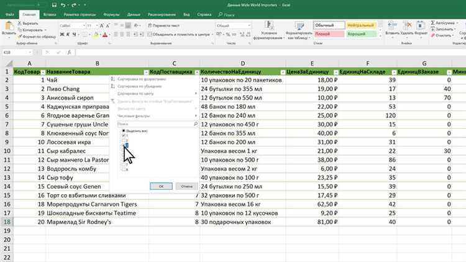Toggle underline Ч formatting
466x262 pixels.
pyautogui.click(x=75, y=34)
